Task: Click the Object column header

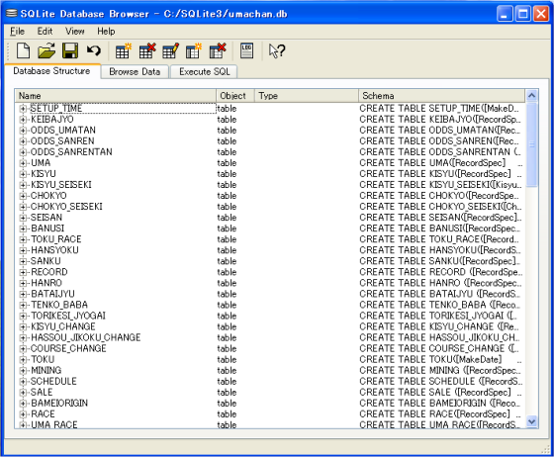Action: 235,96
